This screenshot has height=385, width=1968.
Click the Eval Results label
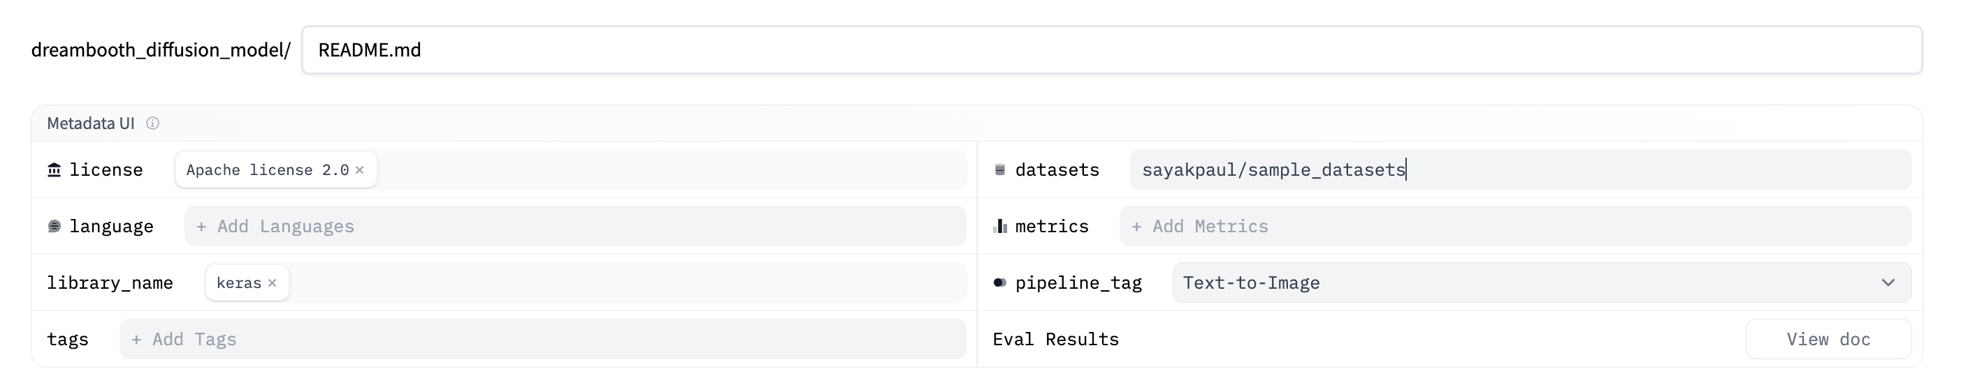tap(1055, 339)
